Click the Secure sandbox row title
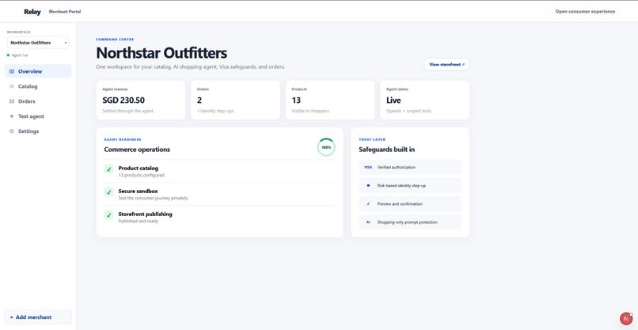This screenshot has width=638, height=330. coord(138,191)
